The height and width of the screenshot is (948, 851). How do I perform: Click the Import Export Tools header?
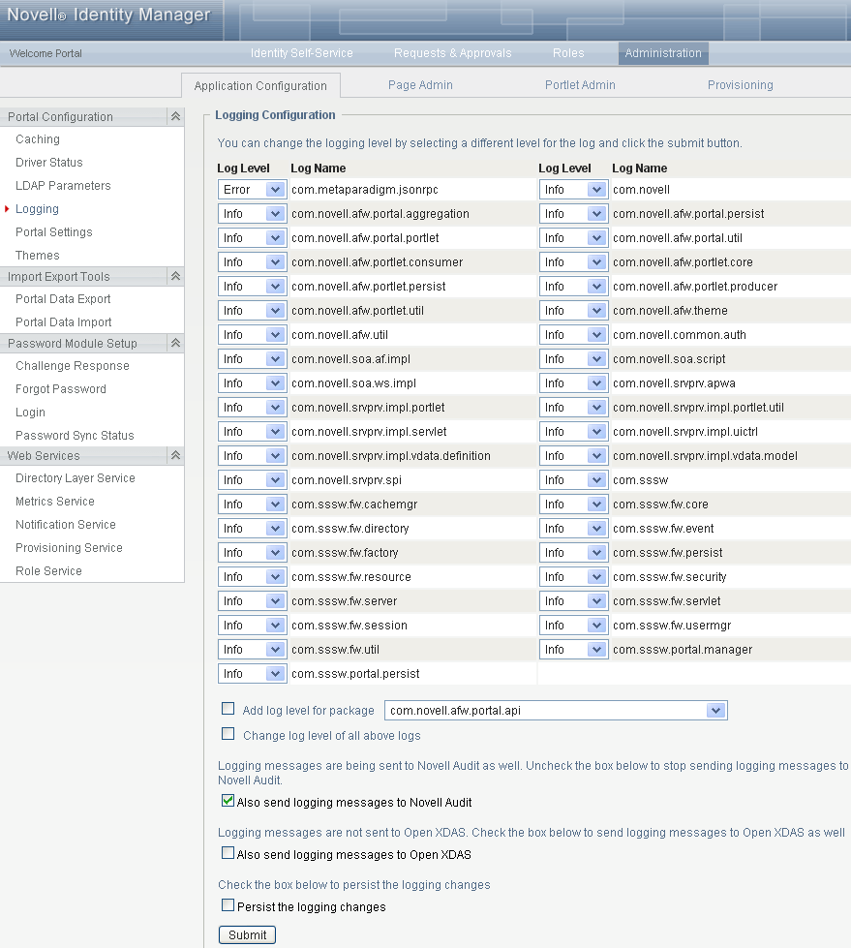59,276
